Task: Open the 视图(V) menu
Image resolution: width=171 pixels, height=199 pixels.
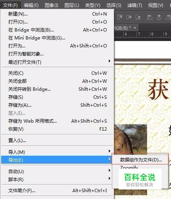Action: pyautogui.click(x=156, y=5)
